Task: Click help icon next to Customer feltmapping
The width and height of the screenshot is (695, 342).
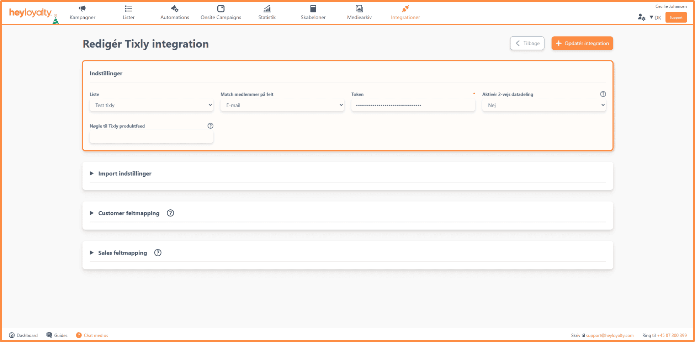Action: (x=170, y=213)
